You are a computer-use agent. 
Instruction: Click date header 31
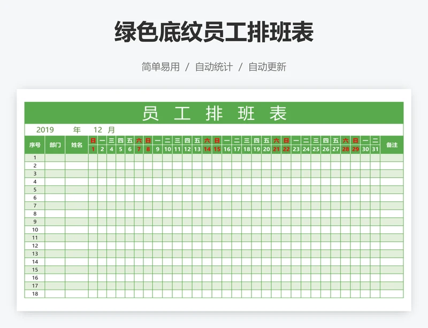tap(375, 149)
